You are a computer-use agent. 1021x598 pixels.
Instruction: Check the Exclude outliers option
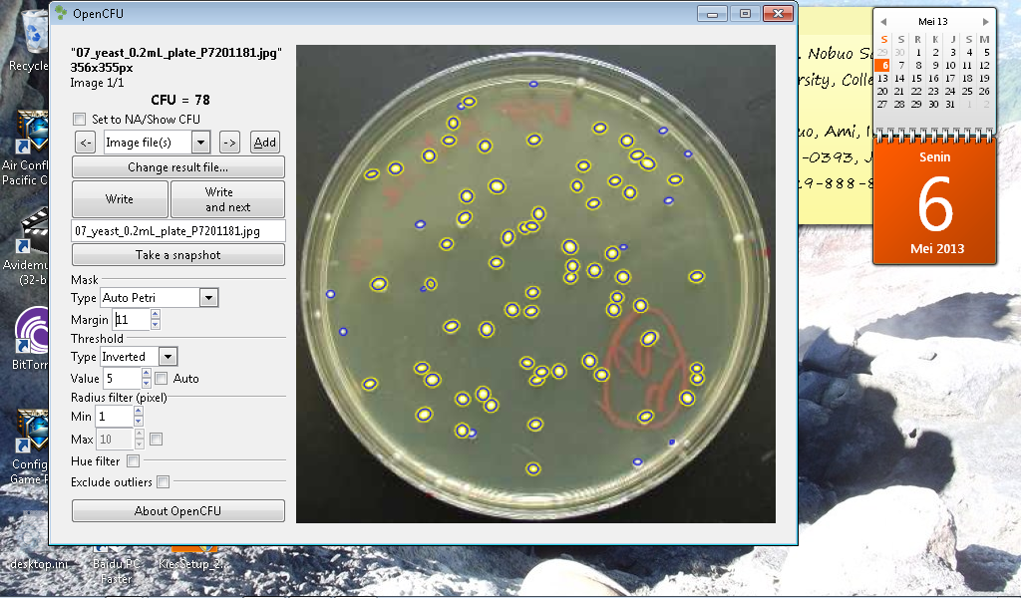click(x=164, y=482)
